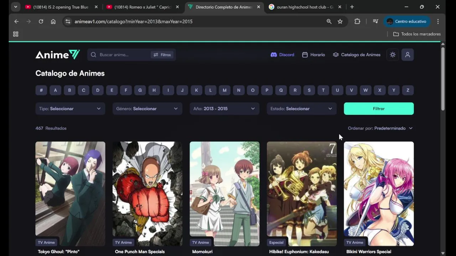This screenshot has width=456, height=256.
Task: Filter animes by letter L
Action: point(211,90)
